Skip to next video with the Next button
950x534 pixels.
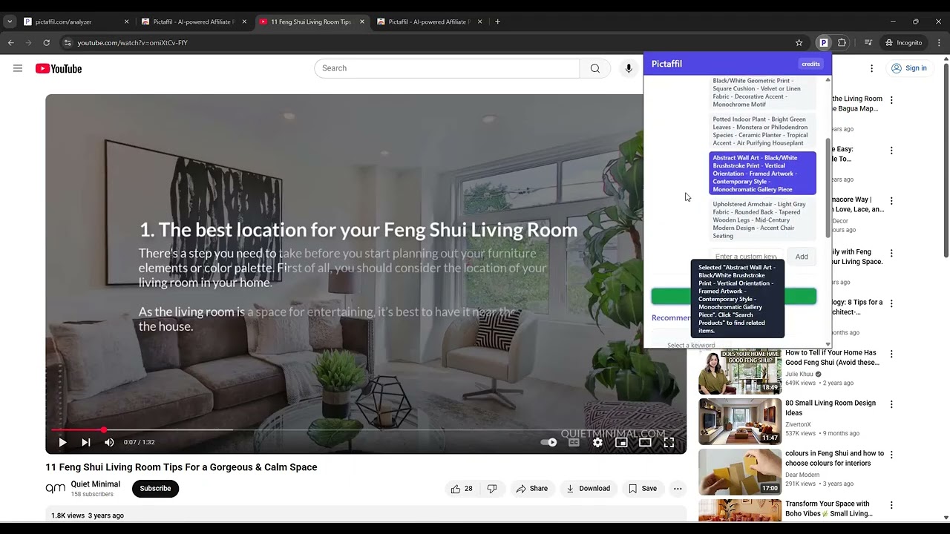tap(86, 442)
